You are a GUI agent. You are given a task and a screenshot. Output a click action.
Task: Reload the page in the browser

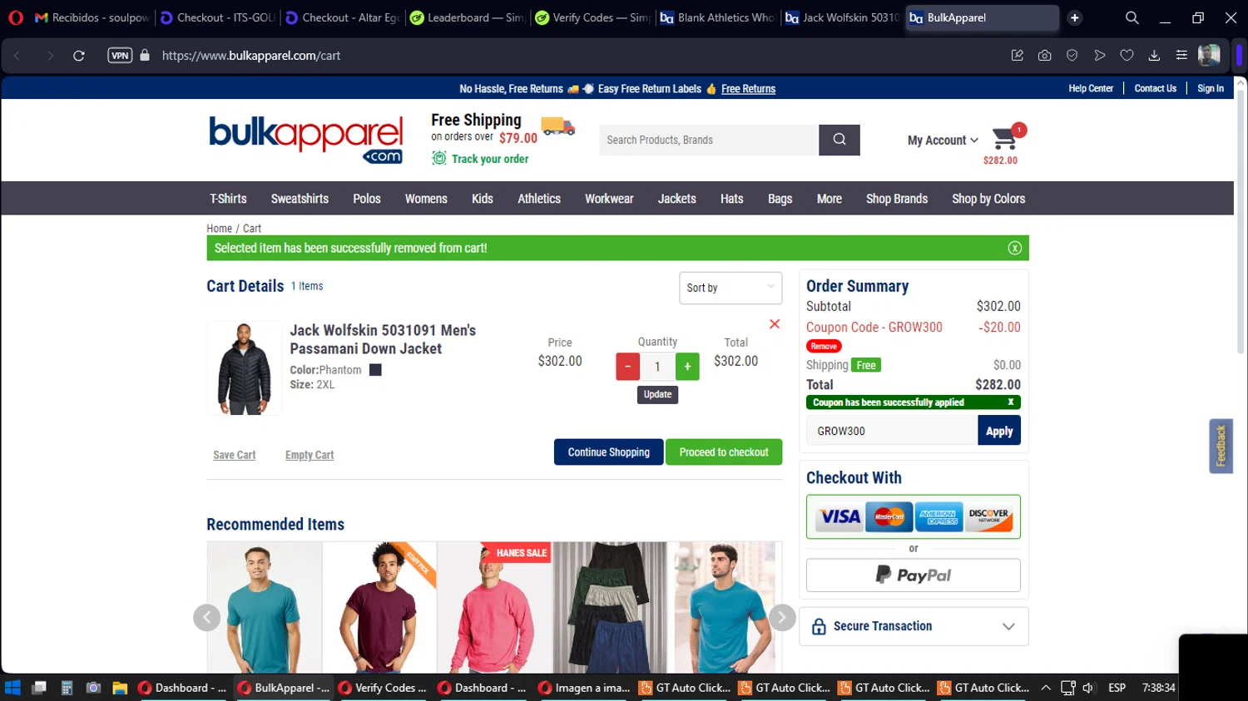pyautogui.click(x=79, y=56)
